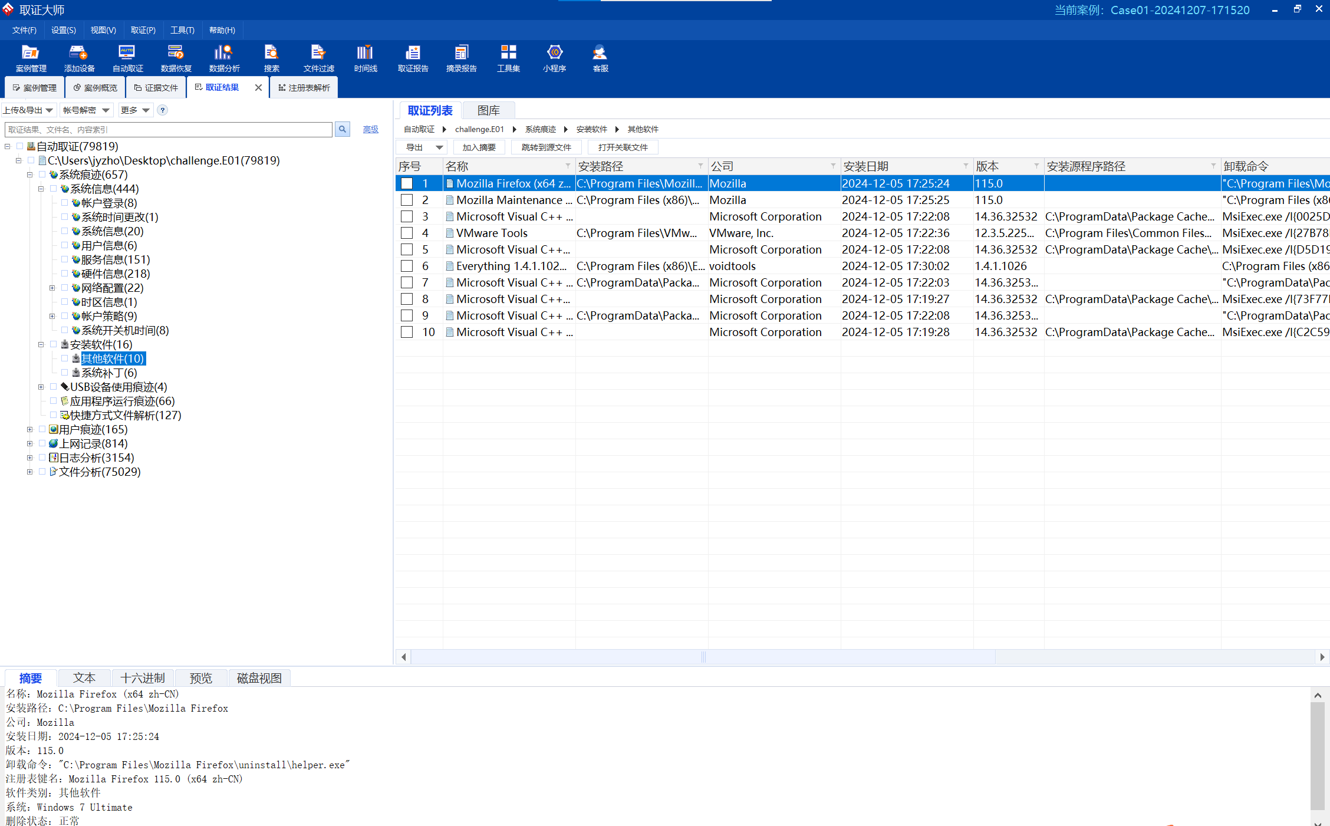
Task: Tick the checkbox for VMware Tools row
Action: [407, 233]
